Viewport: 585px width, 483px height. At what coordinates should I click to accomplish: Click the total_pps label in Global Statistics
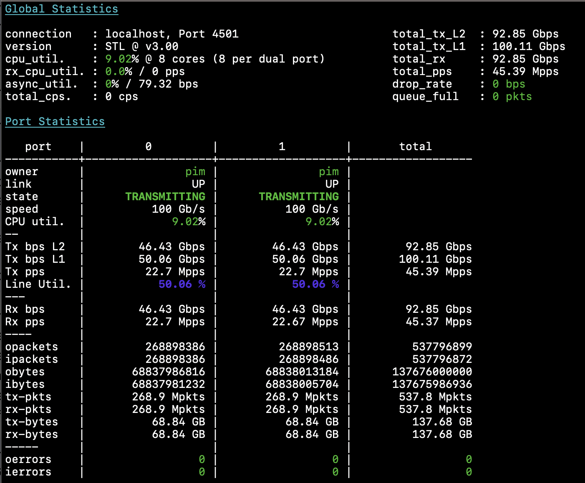[422, 71]
